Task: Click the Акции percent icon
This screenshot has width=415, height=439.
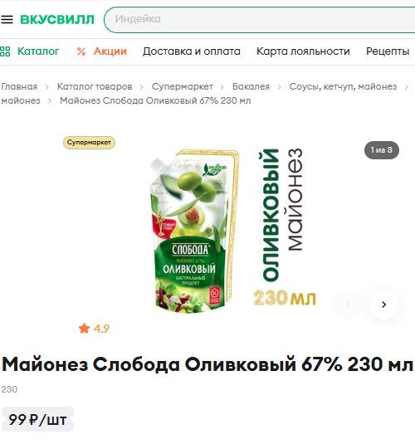Action: click(81, 51)
